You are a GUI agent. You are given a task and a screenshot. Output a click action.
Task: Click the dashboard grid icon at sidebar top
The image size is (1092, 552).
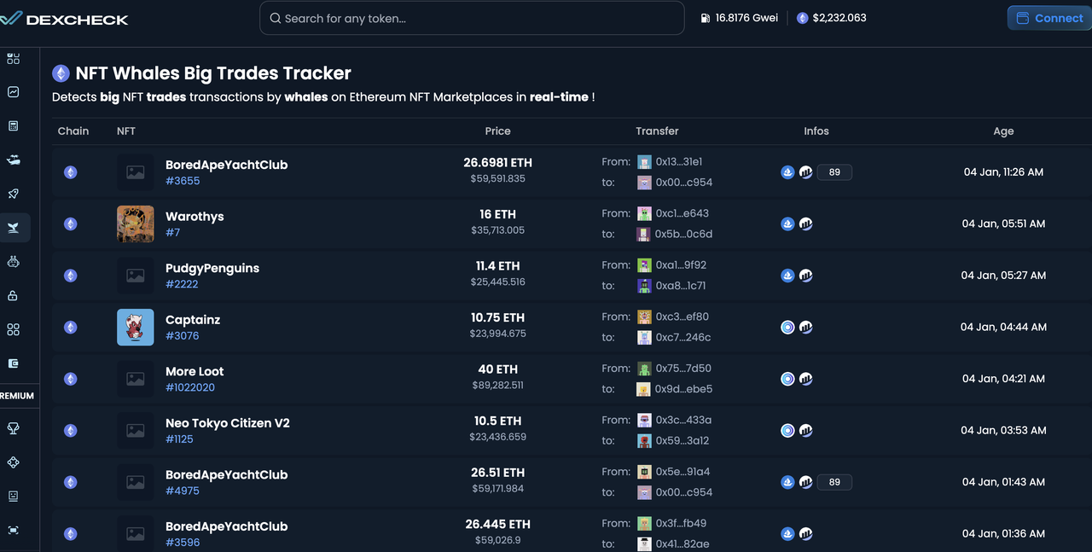coord(13,58)
